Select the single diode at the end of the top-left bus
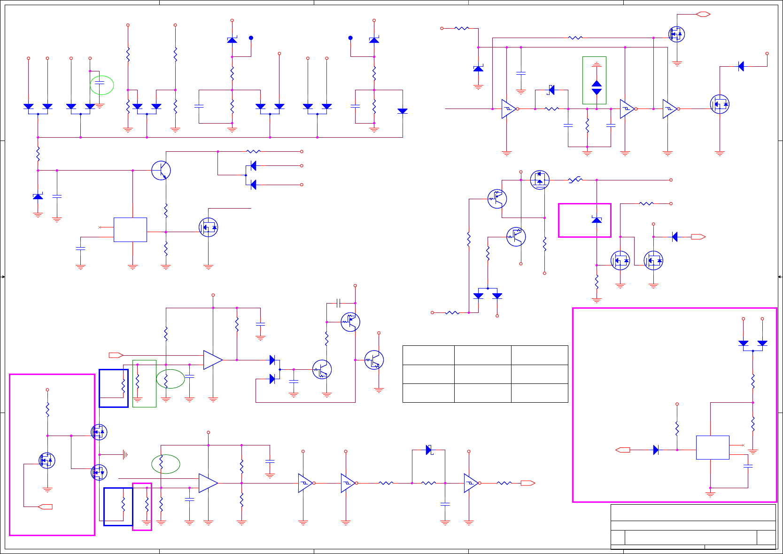783x554 pixels. click(403, 111)
